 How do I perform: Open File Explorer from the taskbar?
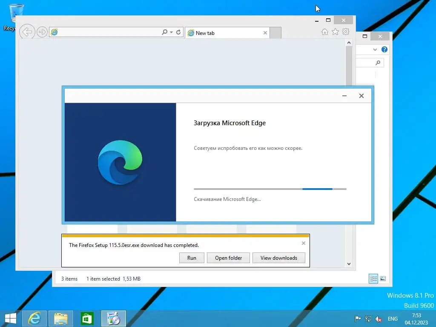[61, 318]
